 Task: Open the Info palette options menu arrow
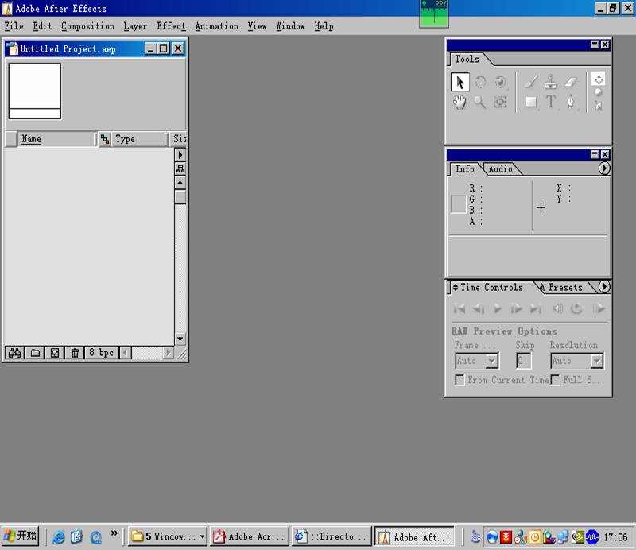(x=604, y=168)
